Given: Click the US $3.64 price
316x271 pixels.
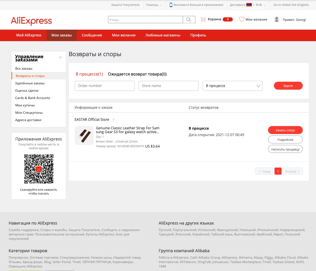Looking at the screenshot, I should [152, 146].
